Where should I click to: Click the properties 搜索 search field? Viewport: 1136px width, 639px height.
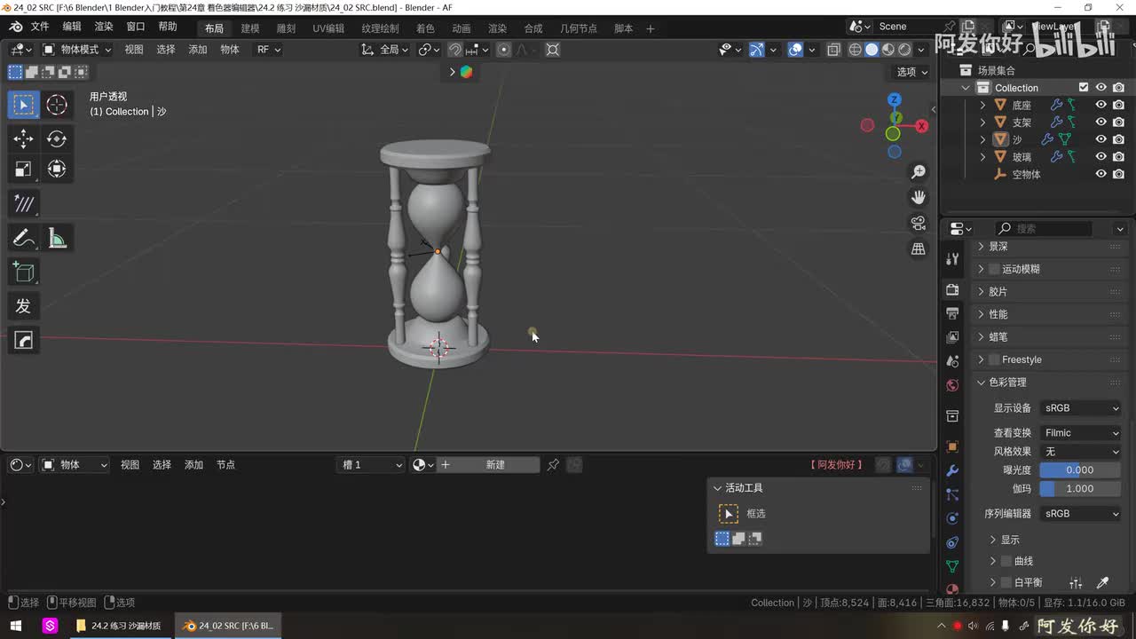pyautogui.click(x=1045, y=228)
